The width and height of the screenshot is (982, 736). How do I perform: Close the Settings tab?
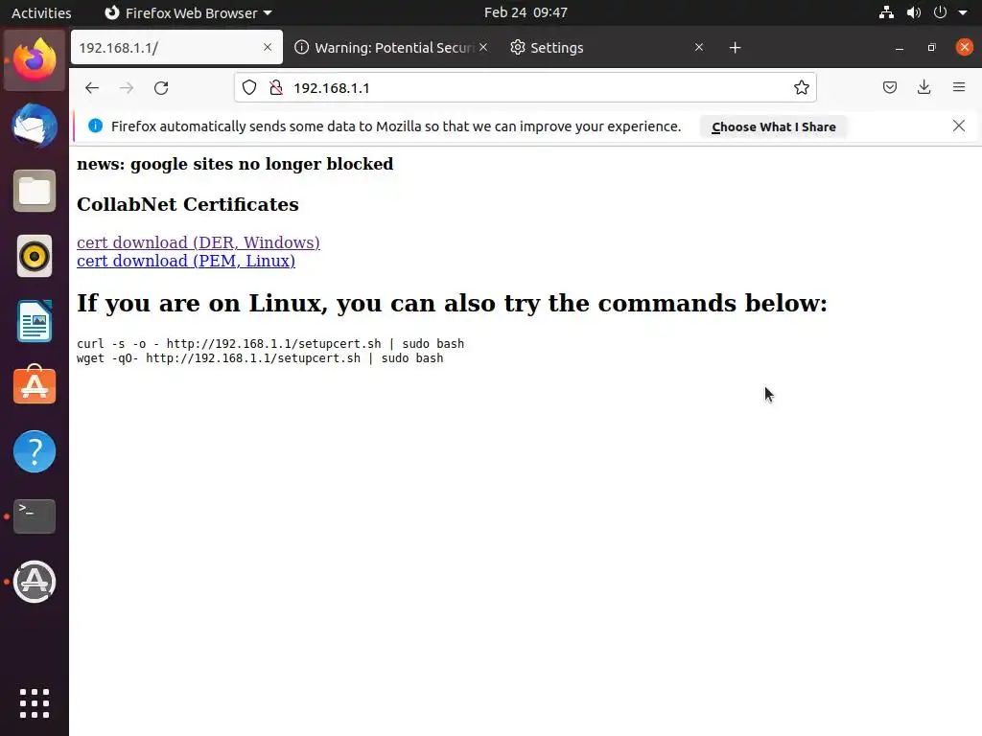click(699, 47)
